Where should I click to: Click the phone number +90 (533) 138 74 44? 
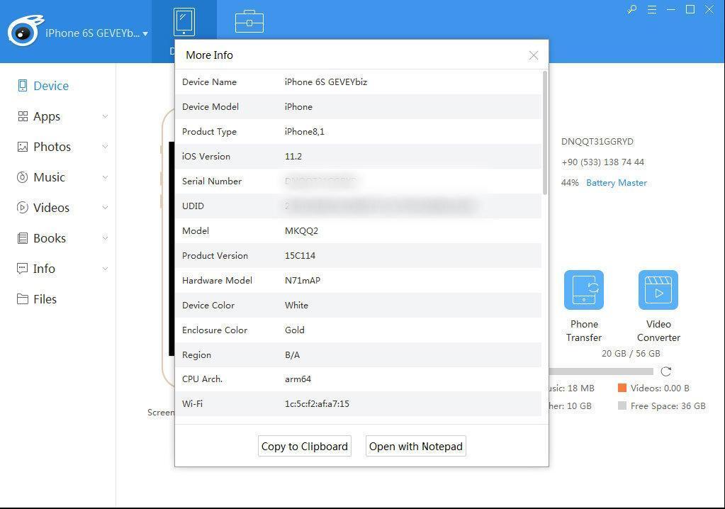(x=602, y=162)
